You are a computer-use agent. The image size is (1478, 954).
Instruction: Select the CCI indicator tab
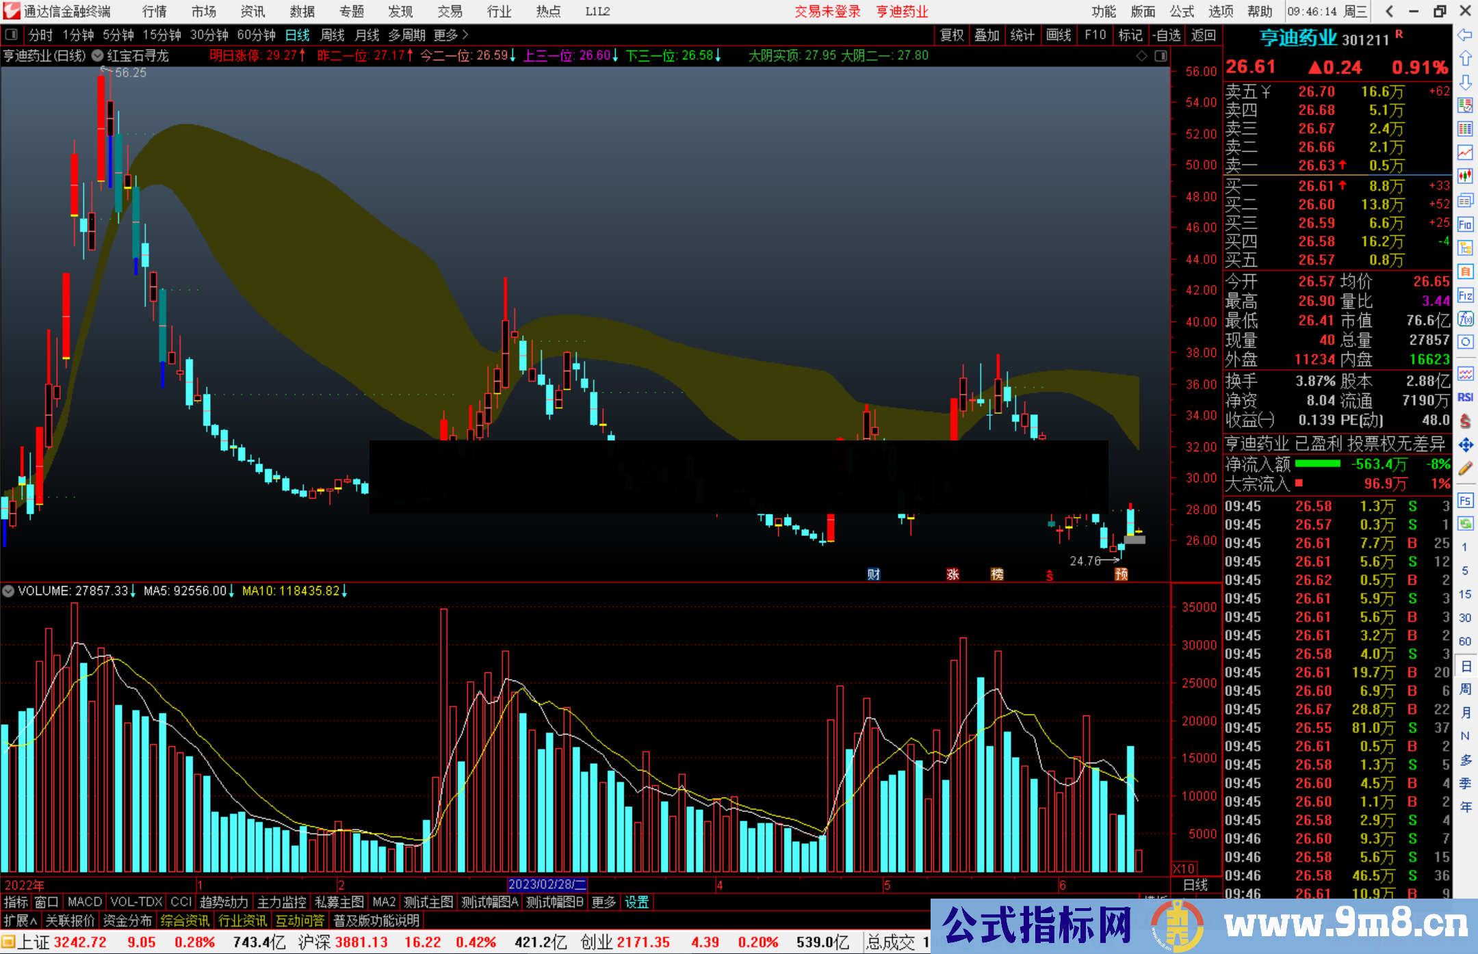181,903
